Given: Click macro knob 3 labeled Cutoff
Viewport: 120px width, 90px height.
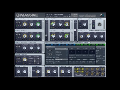Looking at the screenshot, I should [x=97, y=69].
